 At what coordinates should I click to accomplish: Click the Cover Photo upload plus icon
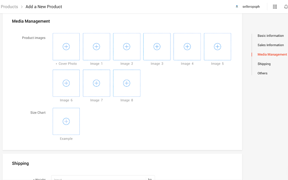pos(66,47)
